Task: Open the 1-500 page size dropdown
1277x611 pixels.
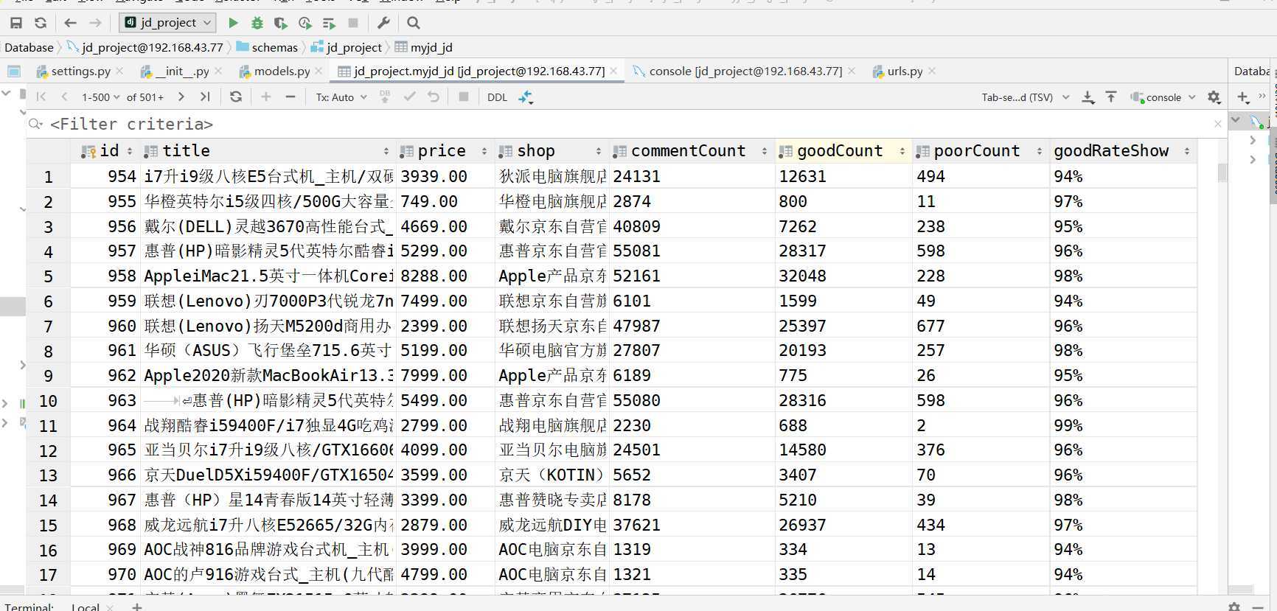Action: click(100, 97)
